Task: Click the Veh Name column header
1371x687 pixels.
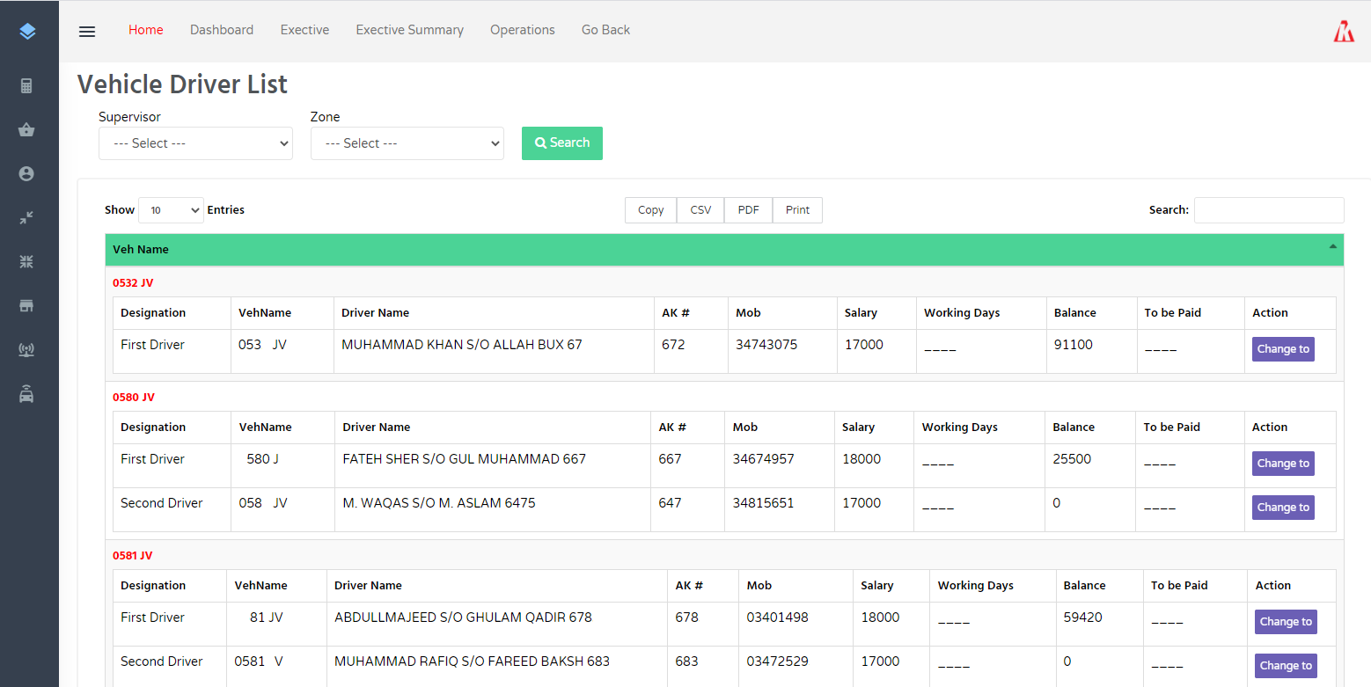Action: [x=723, y=250]
